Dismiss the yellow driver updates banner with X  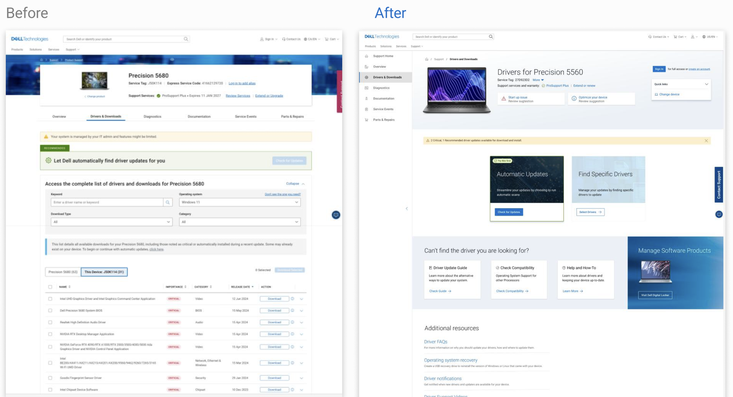706,141
